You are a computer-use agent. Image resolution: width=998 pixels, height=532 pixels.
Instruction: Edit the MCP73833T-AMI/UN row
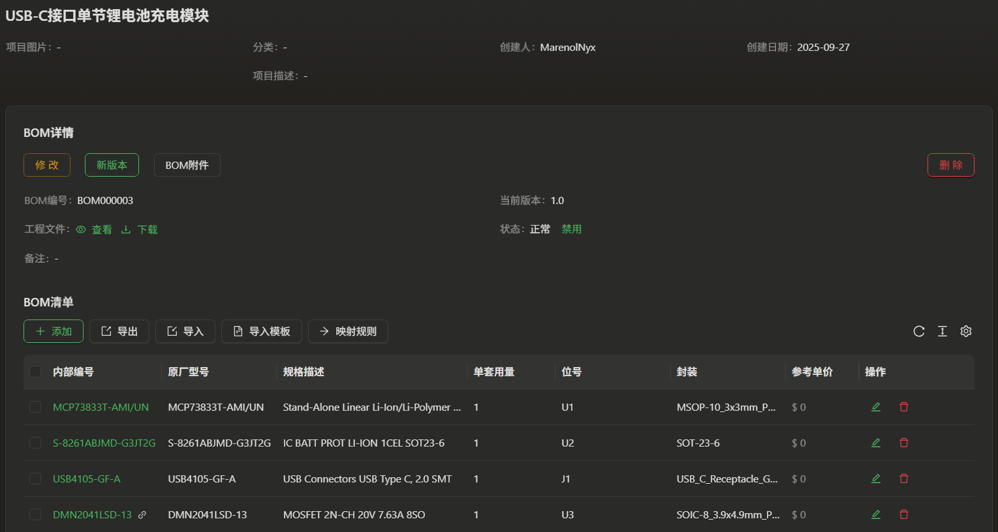coord(876,407)
